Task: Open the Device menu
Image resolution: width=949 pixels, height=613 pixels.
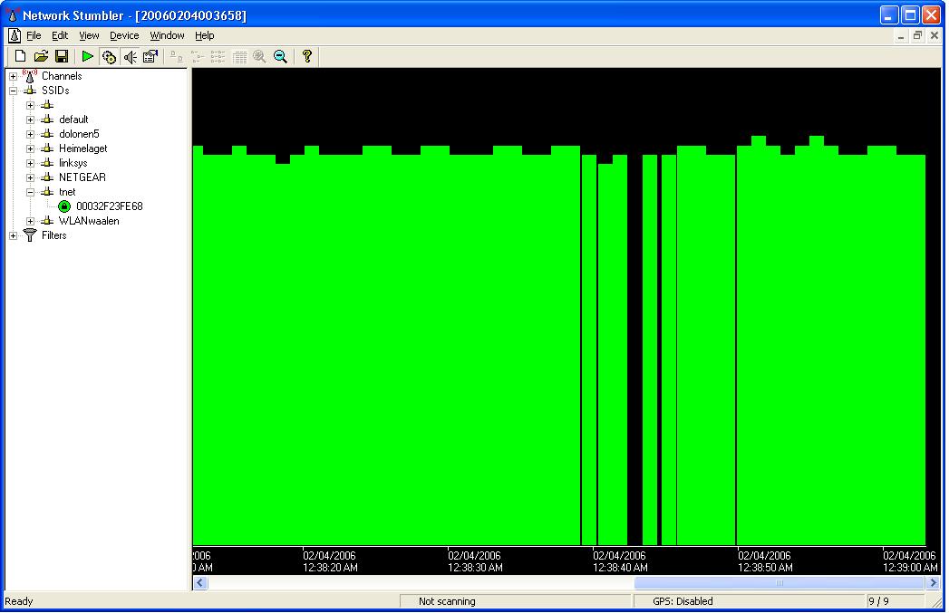Action: (124, 35)
